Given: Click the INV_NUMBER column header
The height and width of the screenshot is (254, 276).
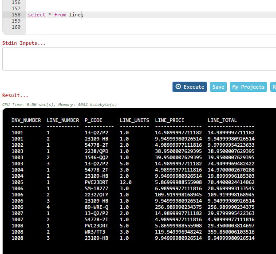Looking at the screenshot, I should pyautogui.click(x=26, y=120).
